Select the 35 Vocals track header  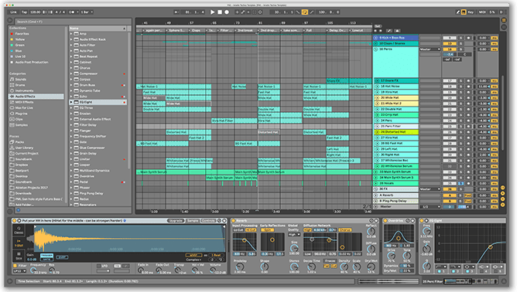(x=395, y=183)
